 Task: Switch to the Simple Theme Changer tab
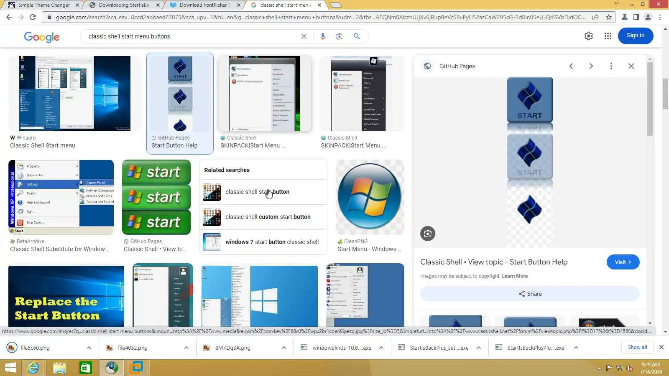click(x=43, y=5)
